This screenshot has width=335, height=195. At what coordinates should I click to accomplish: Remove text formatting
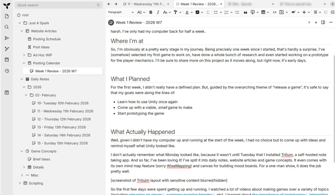coord(208,12)
